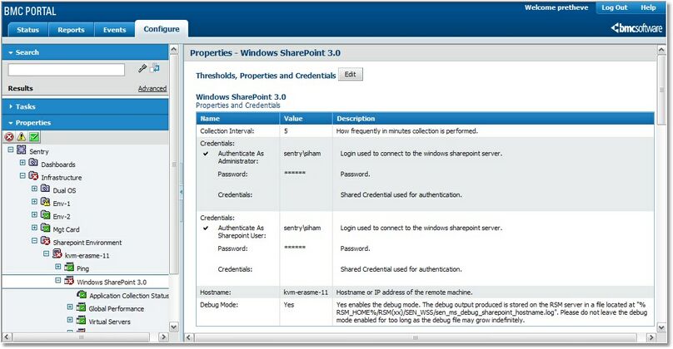Collapse the Properties panel header
The width and height of the screenshot is (673, 349).
coord(86,123)
